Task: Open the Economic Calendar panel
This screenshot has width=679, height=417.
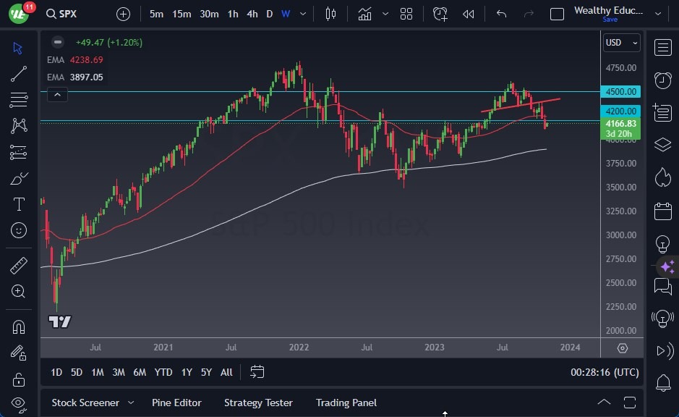Action: pos(662,210)
